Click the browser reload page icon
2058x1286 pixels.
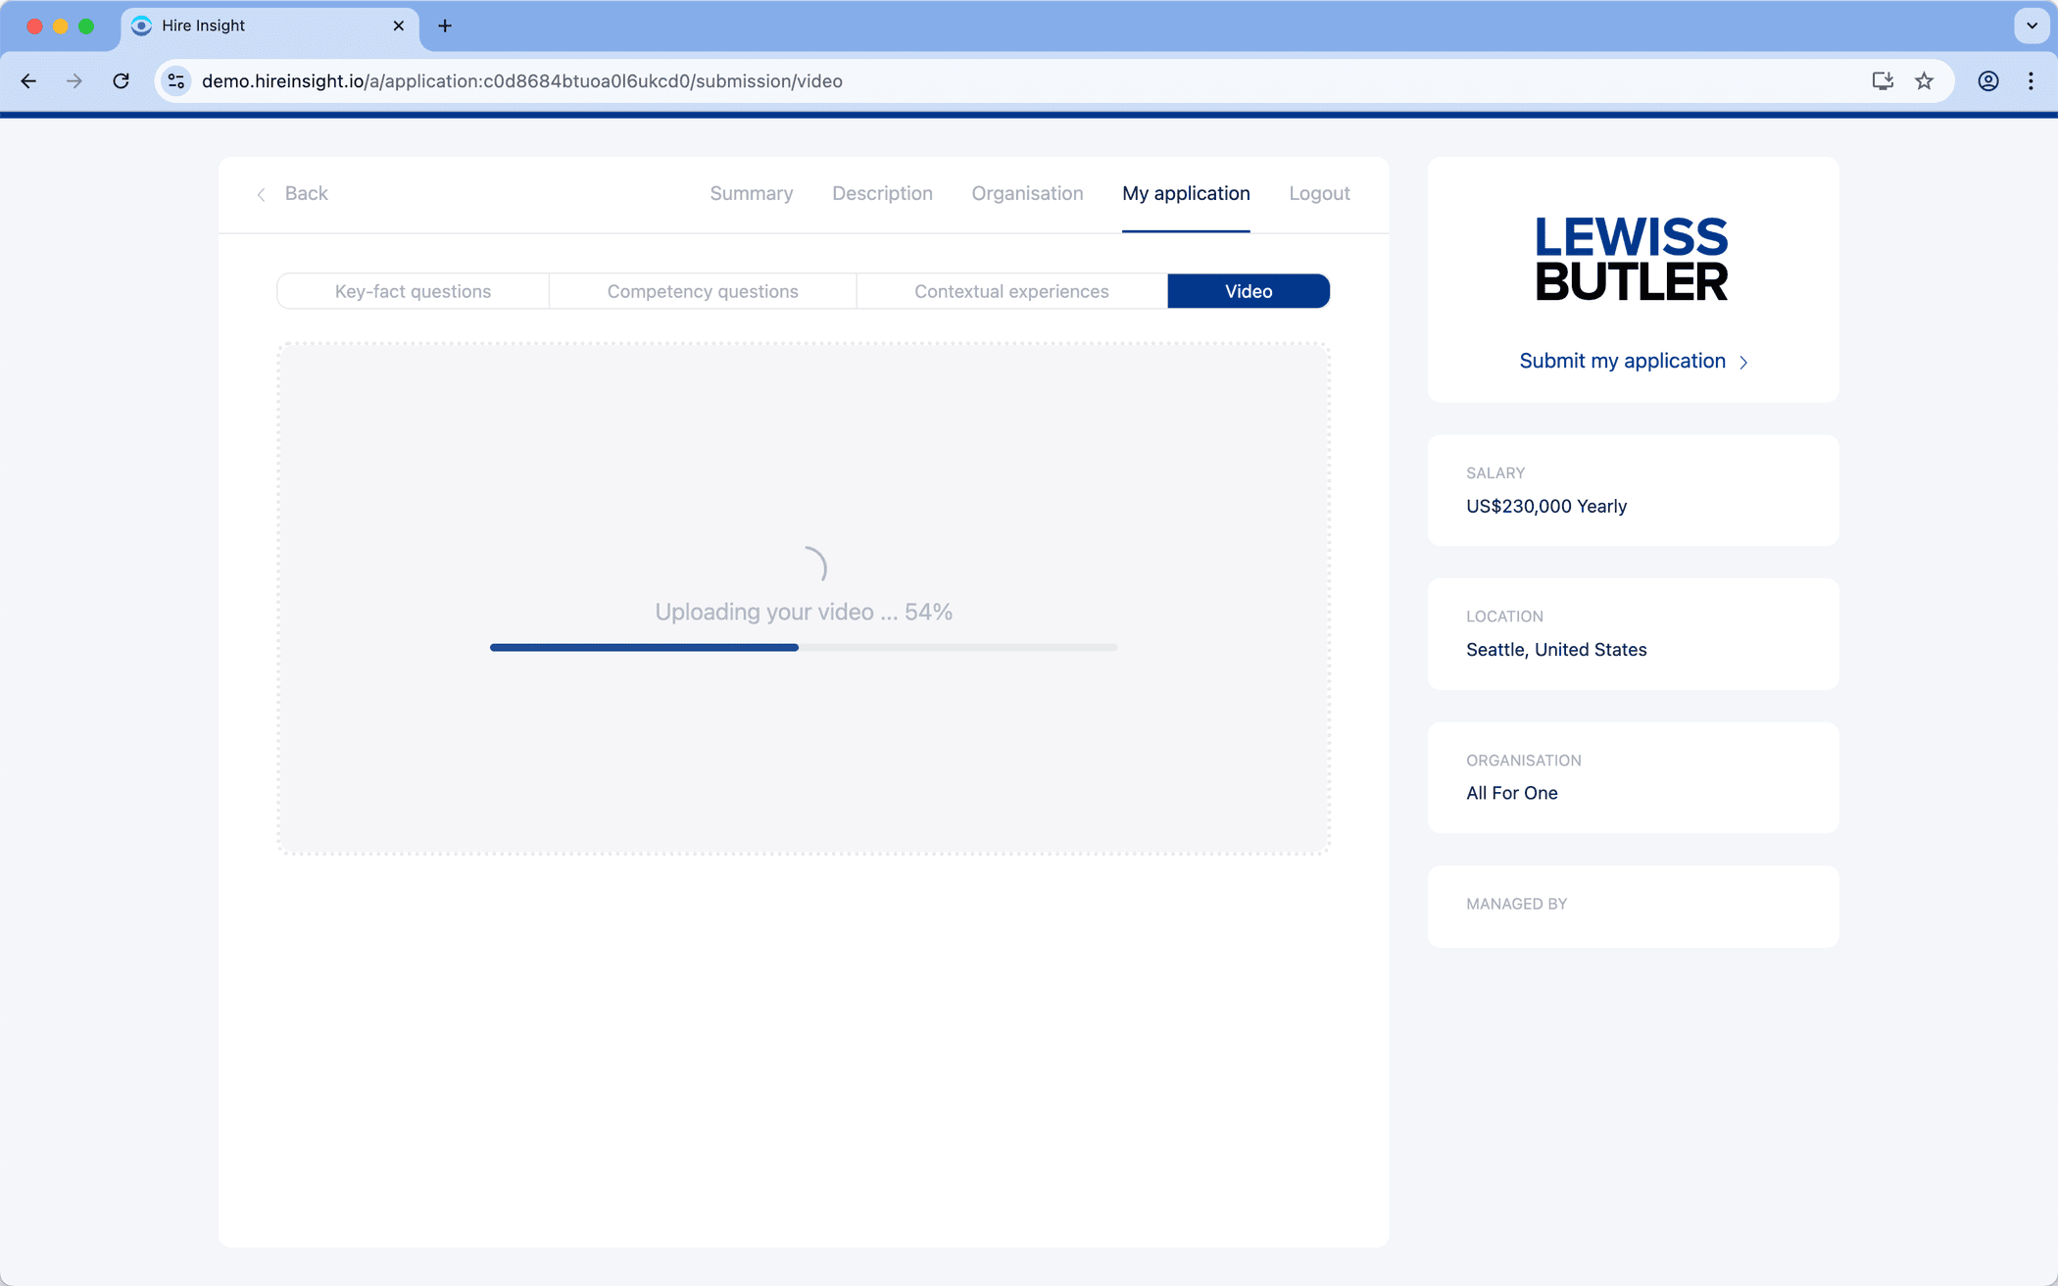tap(121, 81)
